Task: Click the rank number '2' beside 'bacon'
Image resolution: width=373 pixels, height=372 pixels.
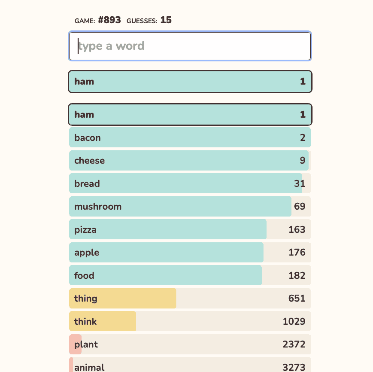Action: click(x=303, y=138)
